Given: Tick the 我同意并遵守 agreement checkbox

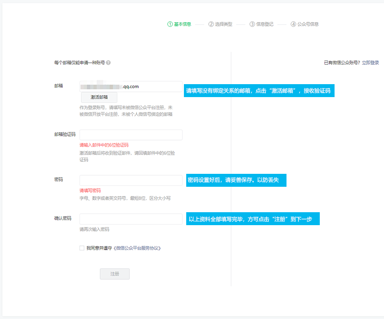Looking at the screenshot, I should (82, 248).
